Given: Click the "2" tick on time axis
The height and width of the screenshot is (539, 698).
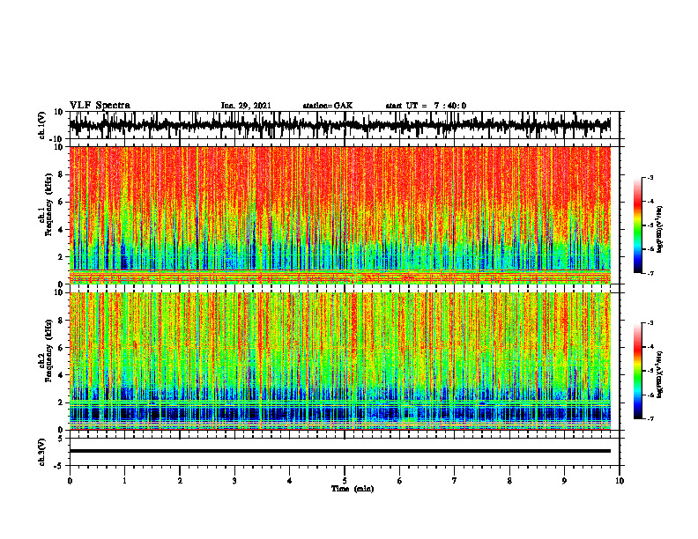Looking at the screenshot, I should (x=180, y=481).
